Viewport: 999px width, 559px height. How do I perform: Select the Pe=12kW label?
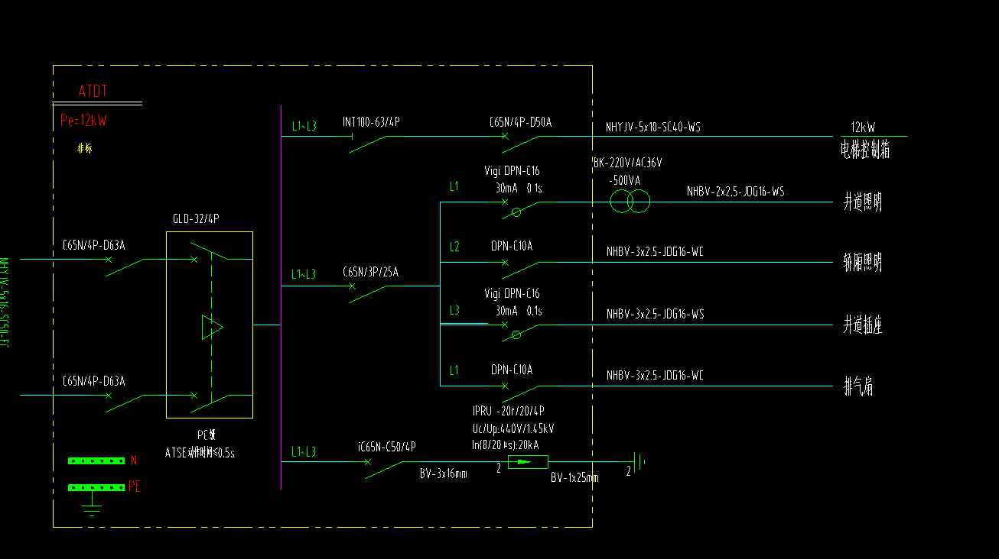coord(83,121)
